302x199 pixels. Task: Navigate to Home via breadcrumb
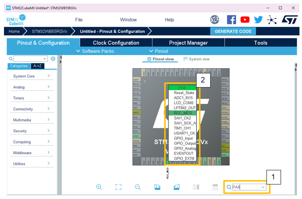(x=13, y=31)
